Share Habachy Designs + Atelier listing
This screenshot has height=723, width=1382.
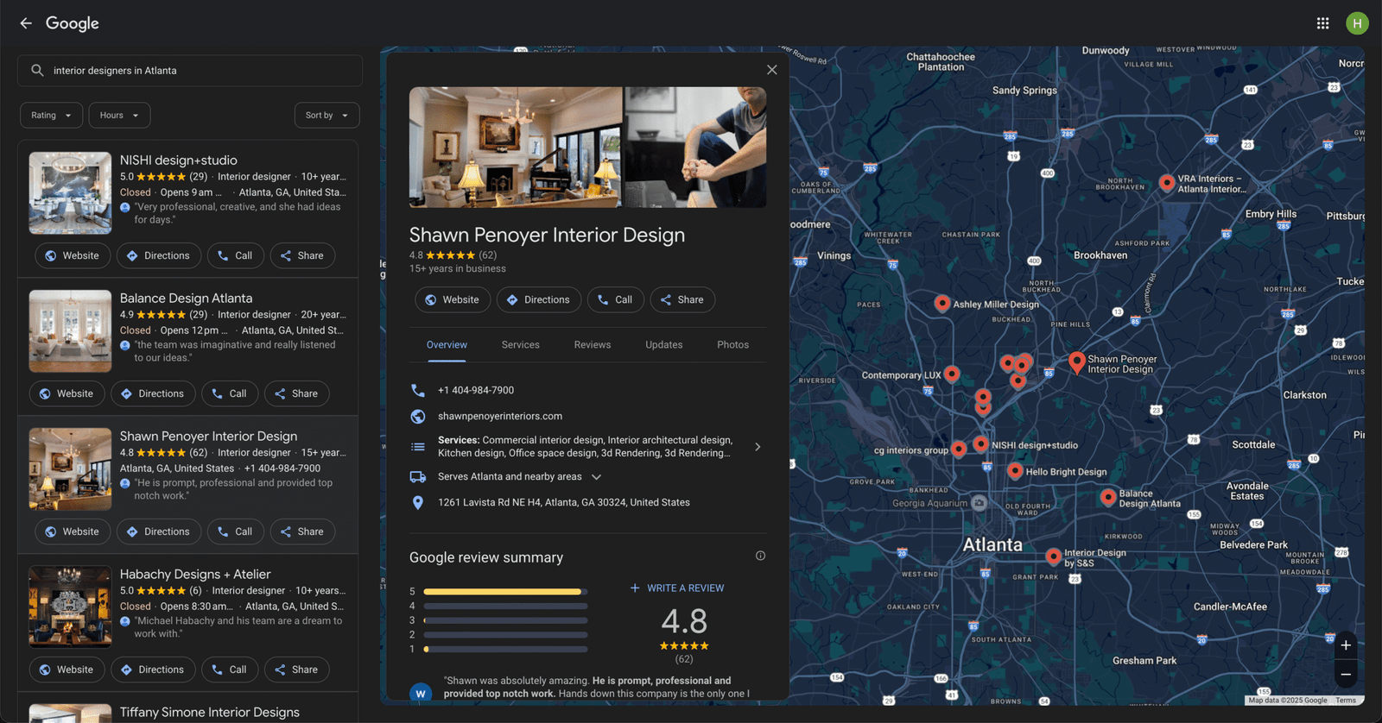(x=296, y=670)
